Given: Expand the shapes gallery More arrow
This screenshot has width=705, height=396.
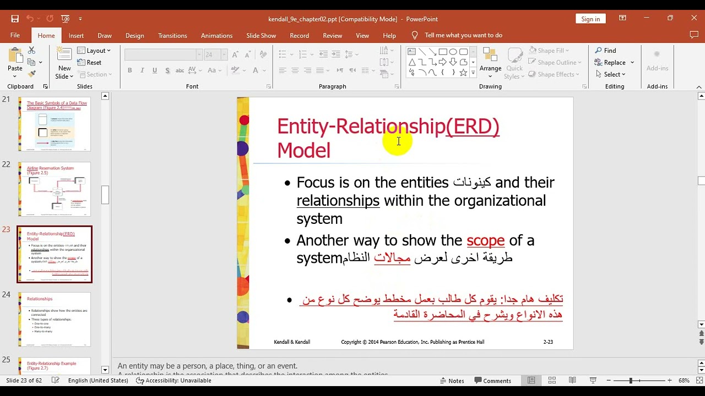Looking at the screenshot, I should (x=473, y=73).
